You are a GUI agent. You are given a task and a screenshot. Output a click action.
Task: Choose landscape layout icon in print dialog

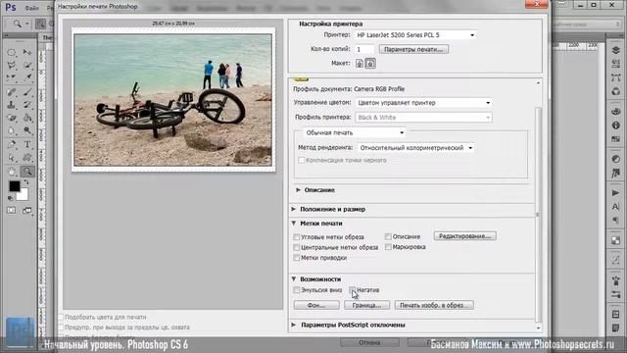pos(370,63)
